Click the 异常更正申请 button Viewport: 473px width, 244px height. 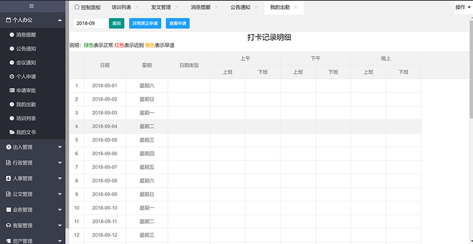click(145, 23)
